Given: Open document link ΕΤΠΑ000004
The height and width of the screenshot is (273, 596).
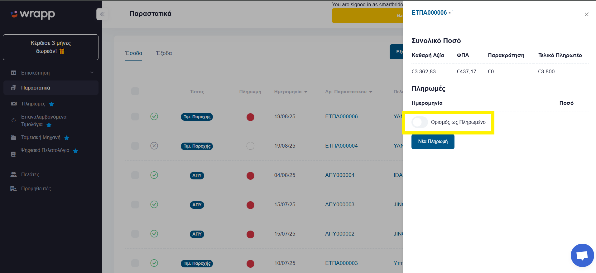Looking at the screenshot, I should (341, 146).
